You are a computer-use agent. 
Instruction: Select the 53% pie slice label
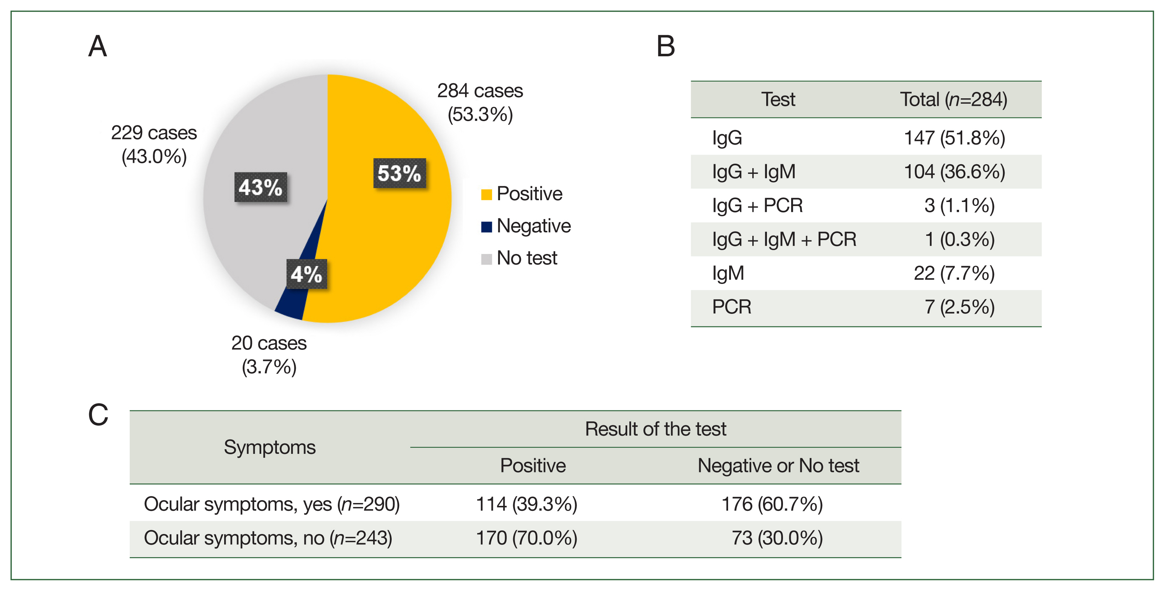[x=399, y=173]
